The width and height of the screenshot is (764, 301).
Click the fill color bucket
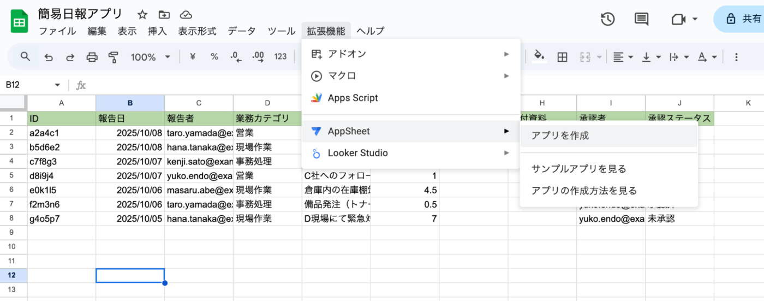539,56
